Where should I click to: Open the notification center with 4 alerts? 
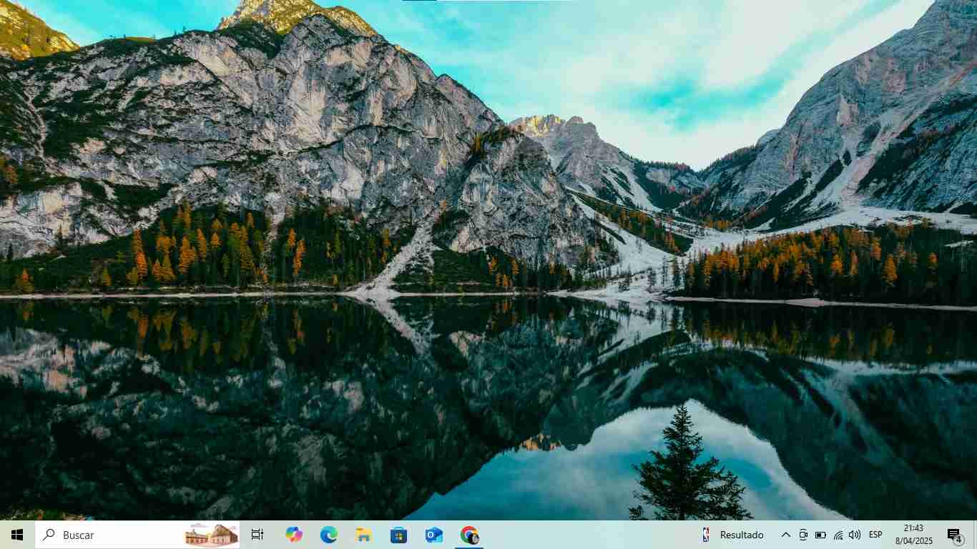[x=955, y=535]
